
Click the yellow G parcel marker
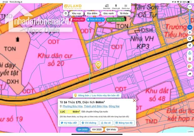tap(98, 65)
